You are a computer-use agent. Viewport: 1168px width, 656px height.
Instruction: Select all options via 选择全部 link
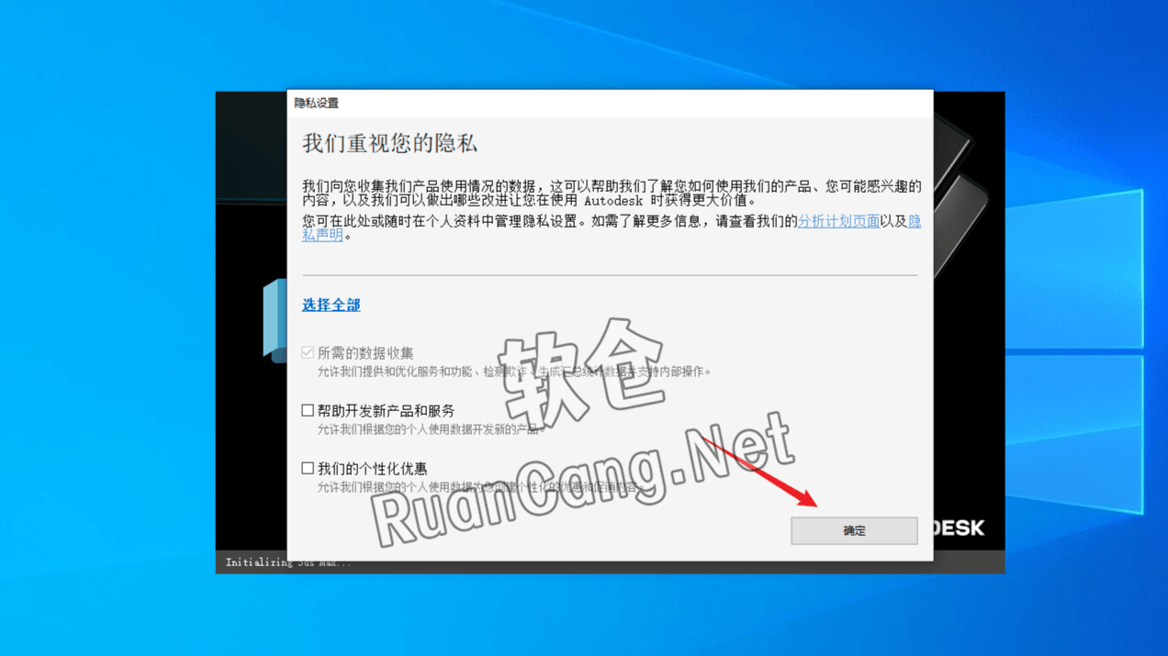331,305
